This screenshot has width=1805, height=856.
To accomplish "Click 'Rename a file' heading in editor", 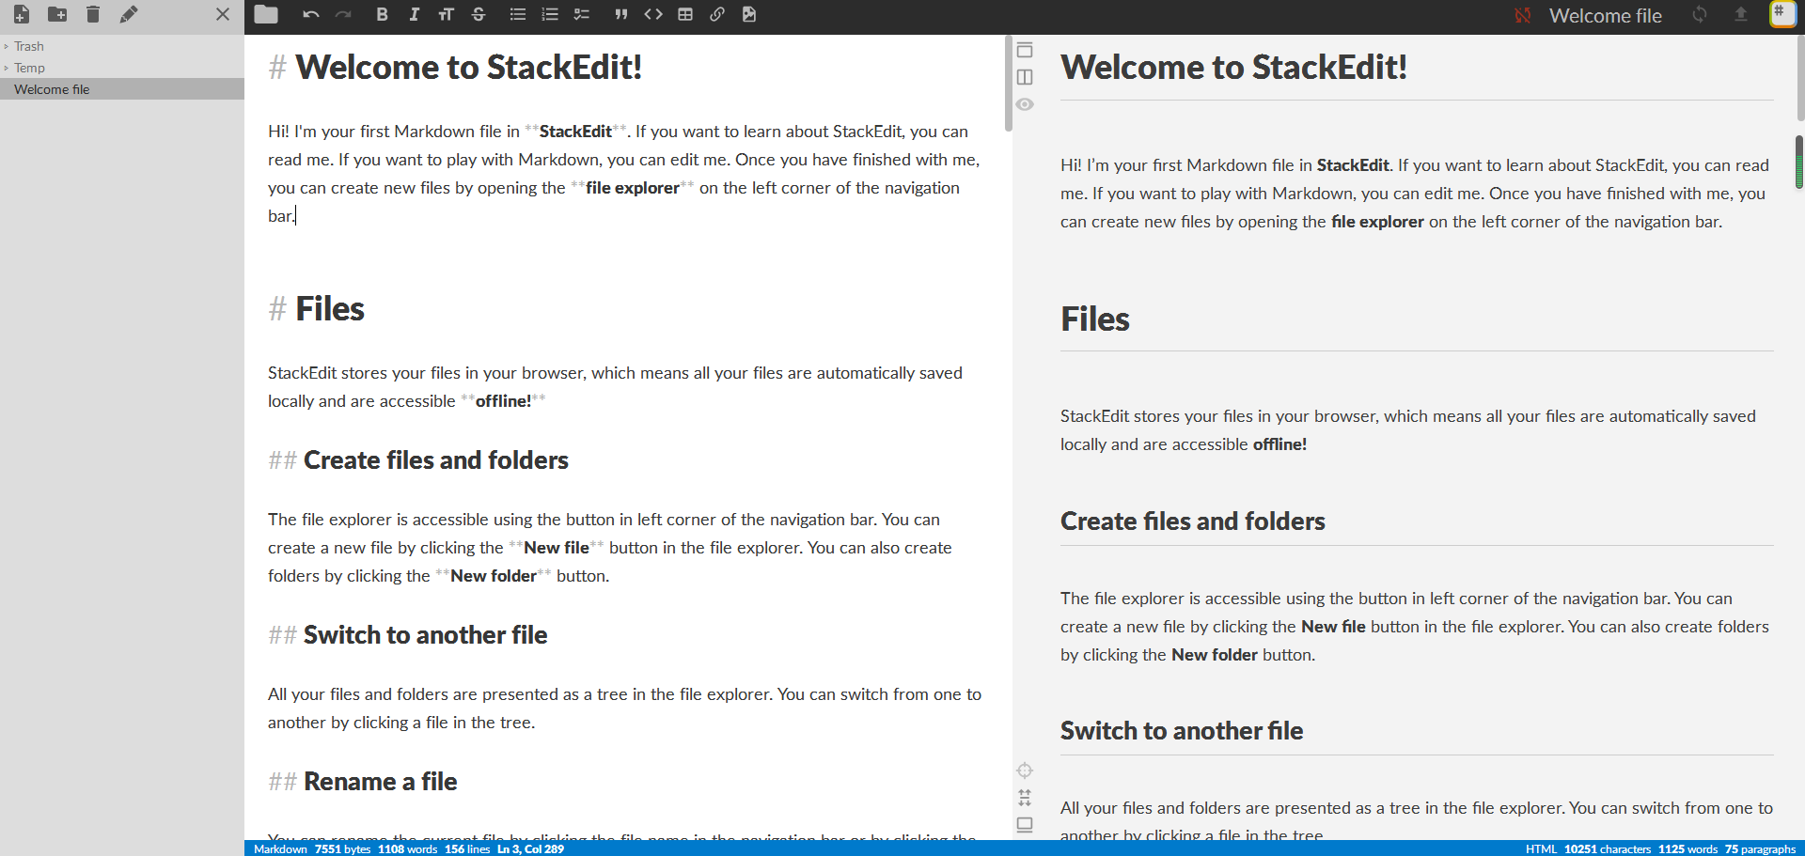I will (380, 782).
